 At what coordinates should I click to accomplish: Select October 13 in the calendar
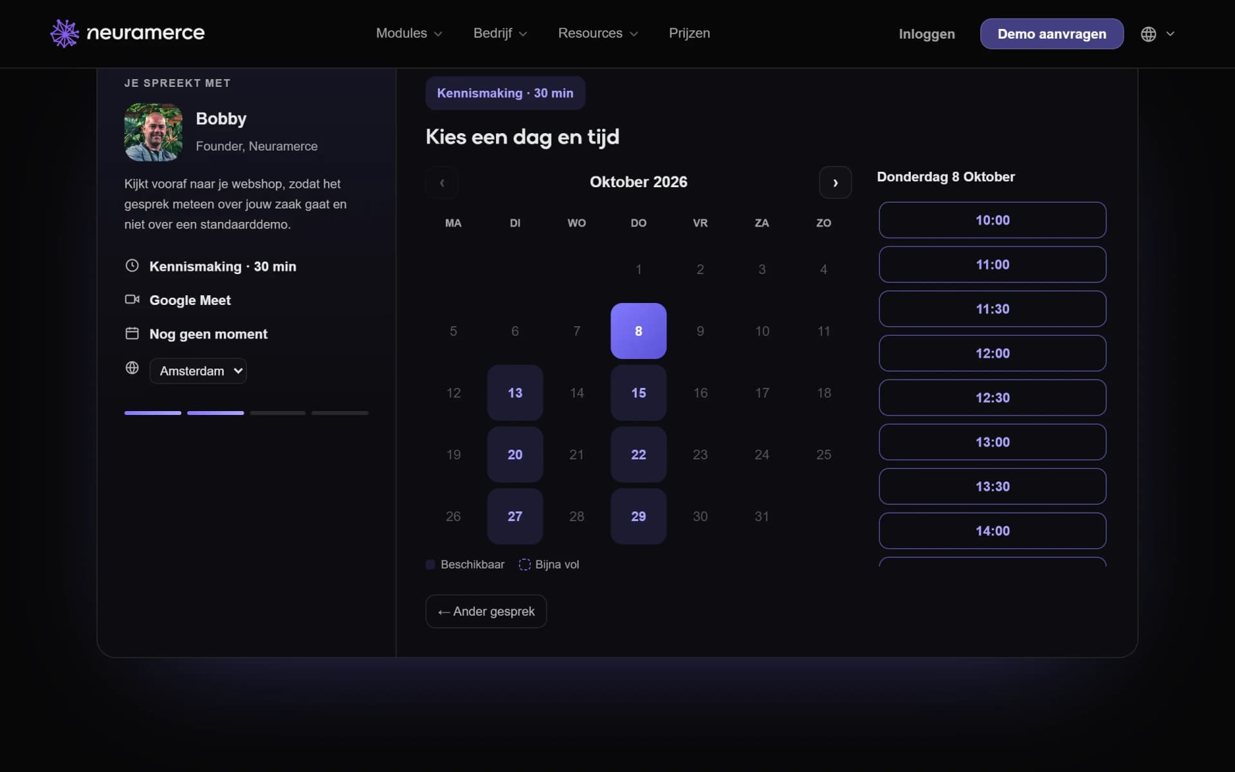pos(515,392)
